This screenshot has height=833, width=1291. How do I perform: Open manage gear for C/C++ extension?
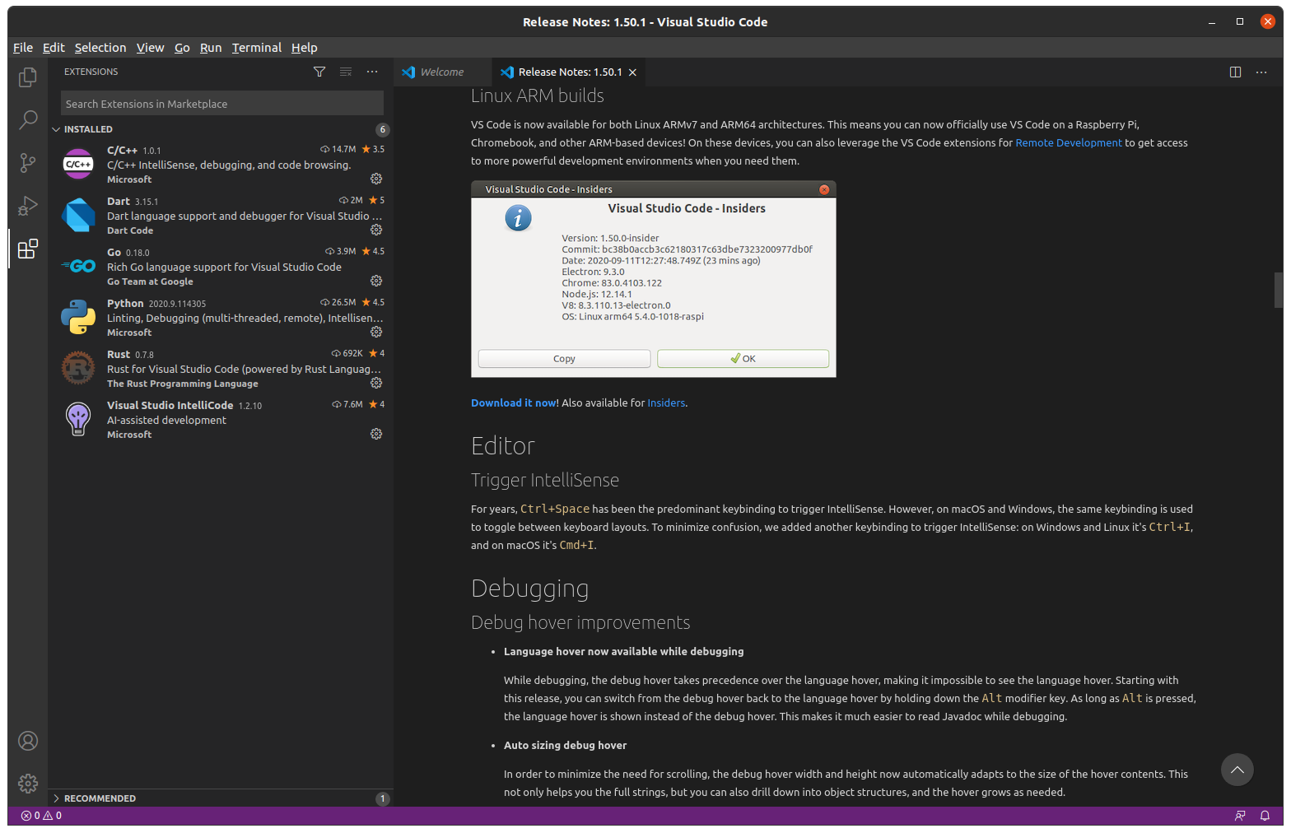click(376, 179)
